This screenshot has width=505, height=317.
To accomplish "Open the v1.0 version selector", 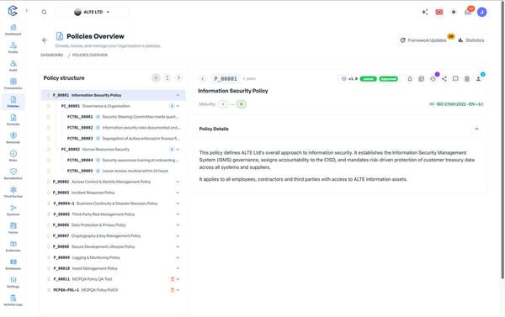I will click(349, 79).
